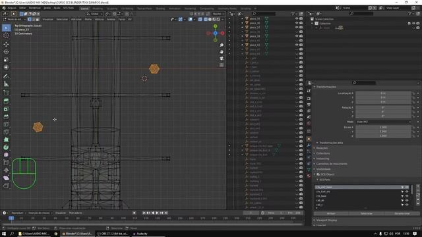Open the Selecionar menu in viewport header
The height and width of the screenshot is (237, 422).
62,19
